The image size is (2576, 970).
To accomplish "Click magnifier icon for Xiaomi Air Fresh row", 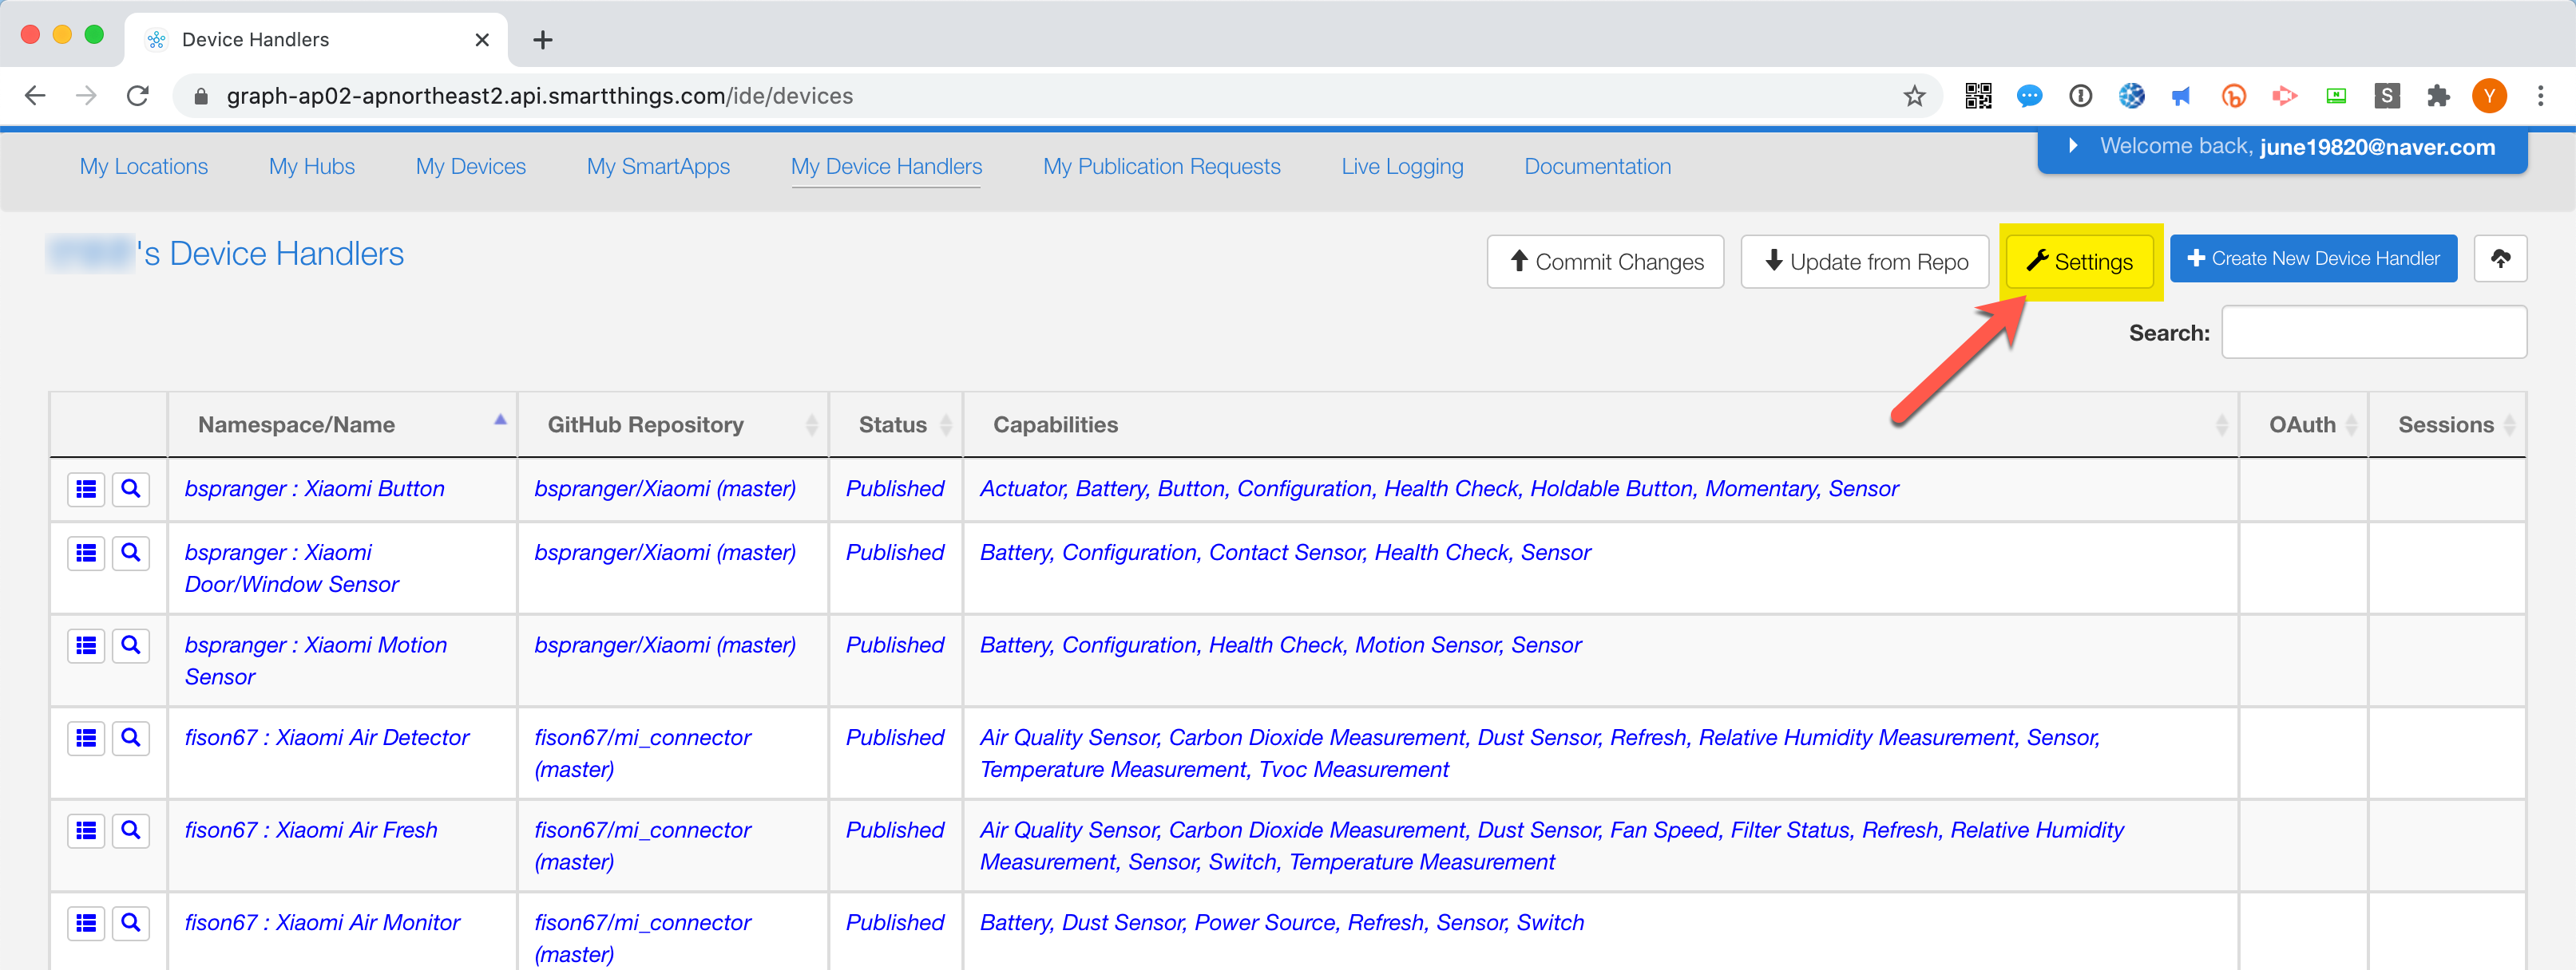I will click(130, 830).
